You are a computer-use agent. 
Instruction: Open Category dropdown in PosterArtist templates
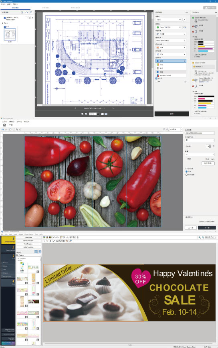[29, 255]
